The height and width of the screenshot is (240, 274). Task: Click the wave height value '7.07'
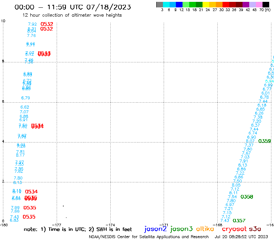24,112
